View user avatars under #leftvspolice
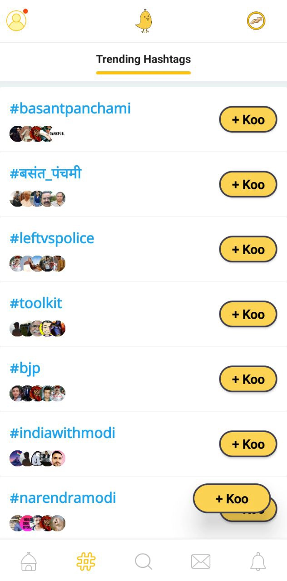Image resolution: width=287 pixels, height=581 pixels. pyautogui.click(x=38, y=263)
